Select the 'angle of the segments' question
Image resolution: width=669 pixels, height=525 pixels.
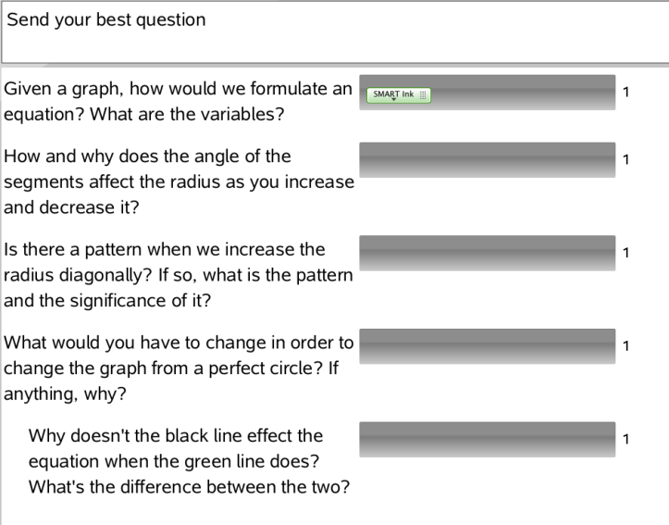point(179,181)
